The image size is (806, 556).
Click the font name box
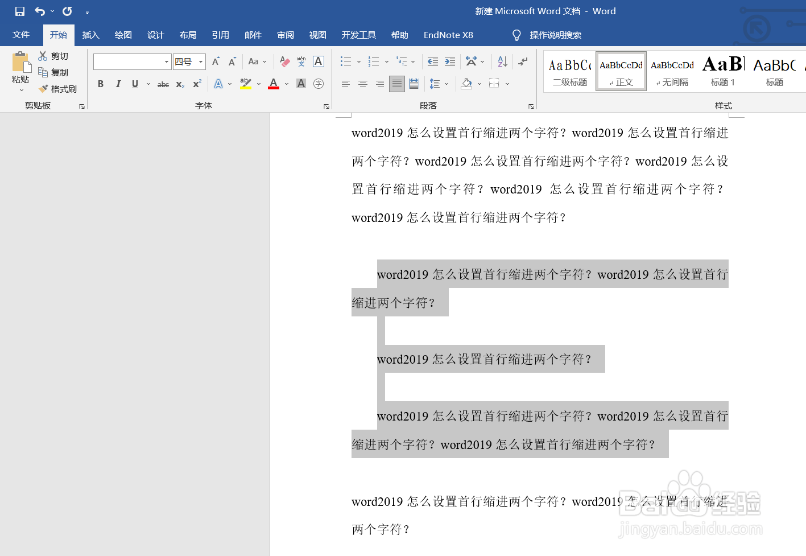(x=129, y=61)
